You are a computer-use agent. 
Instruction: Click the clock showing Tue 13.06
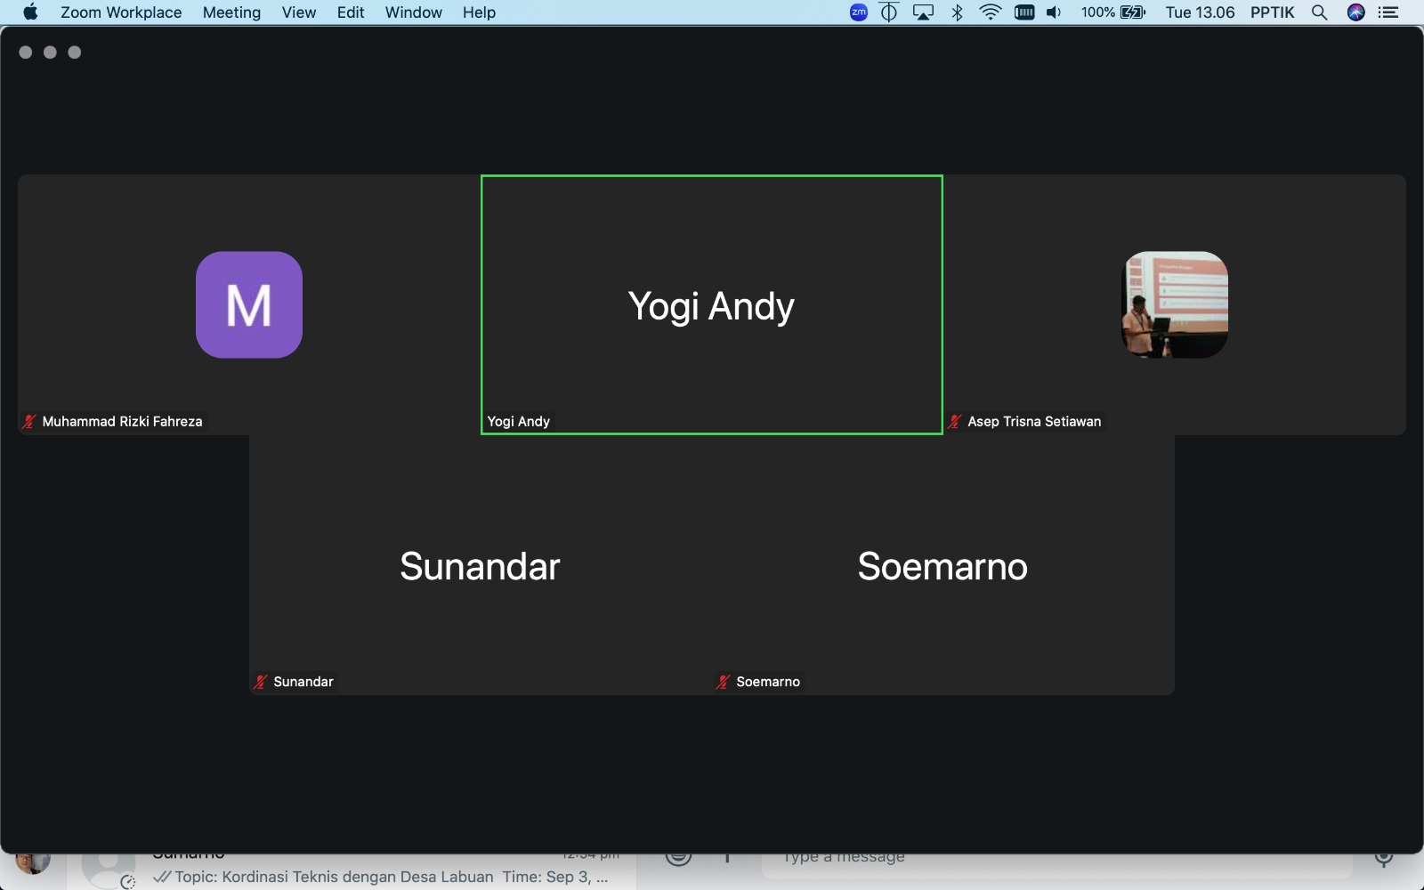(1200, 12)
